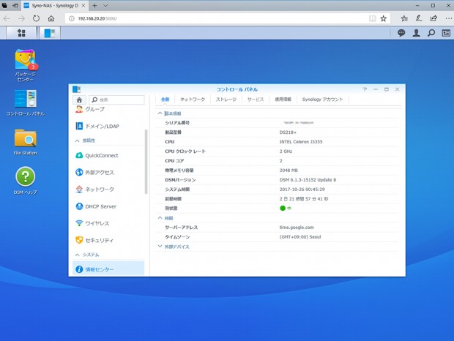Screen dimensions: 454x341
Task: Expand the 外部デバイス section
Action: click(160, 247)
